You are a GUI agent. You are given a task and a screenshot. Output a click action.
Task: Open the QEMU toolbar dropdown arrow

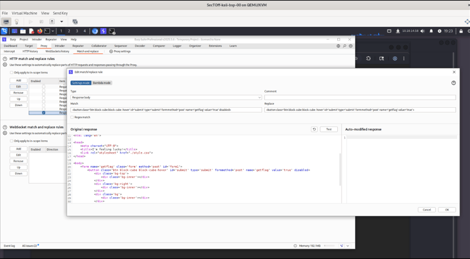pos(61,21)
